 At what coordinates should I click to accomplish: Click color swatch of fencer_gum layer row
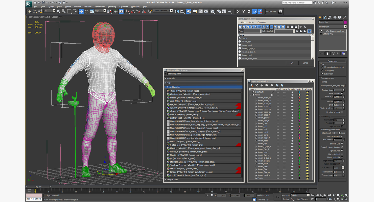[299, 152]
